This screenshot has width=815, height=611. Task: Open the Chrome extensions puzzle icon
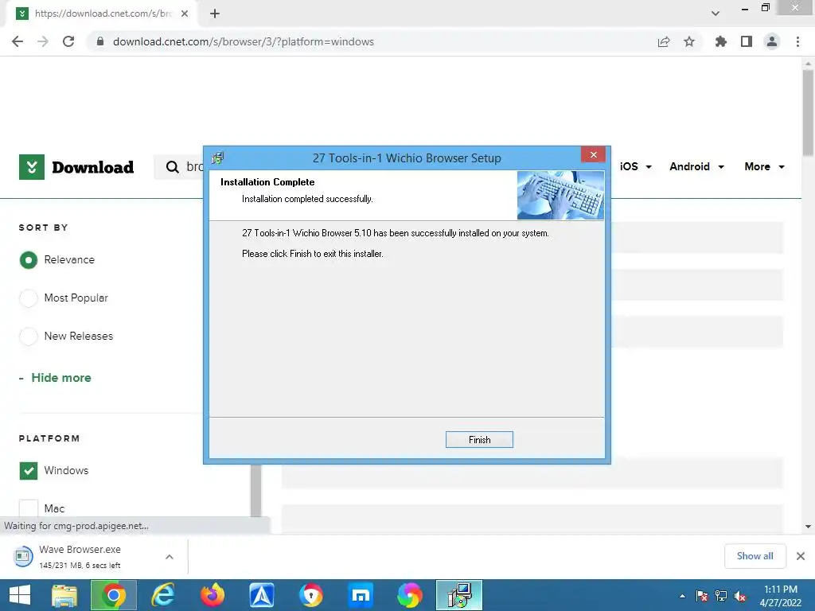tap(720, 41)
